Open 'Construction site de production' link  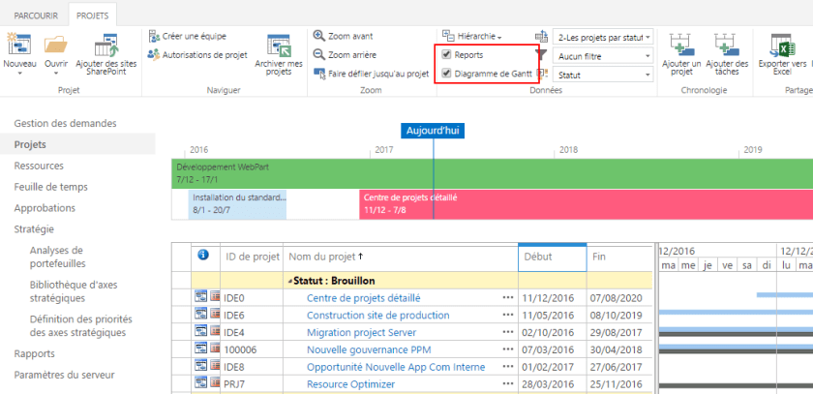pyautogui.click(x=378, y=316)
